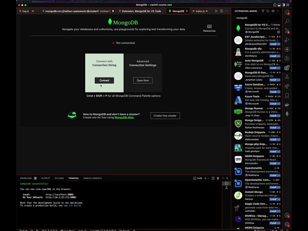308x231 pixels.
Task: Follow the MongoDB Atlas link
Action: pyautogui.click(x=124, y=117)
